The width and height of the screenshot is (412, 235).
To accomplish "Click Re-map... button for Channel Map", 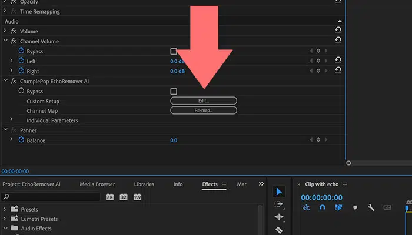I will (x=204, y=110).
